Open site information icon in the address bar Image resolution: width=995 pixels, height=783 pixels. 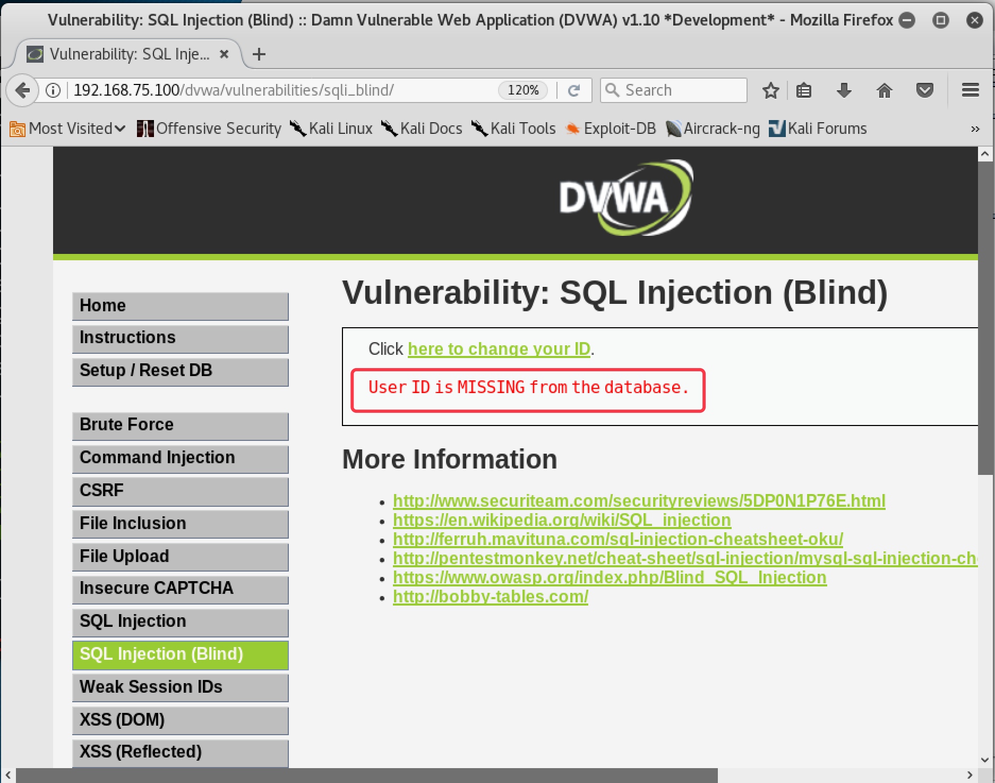click(x=53, y=90)
